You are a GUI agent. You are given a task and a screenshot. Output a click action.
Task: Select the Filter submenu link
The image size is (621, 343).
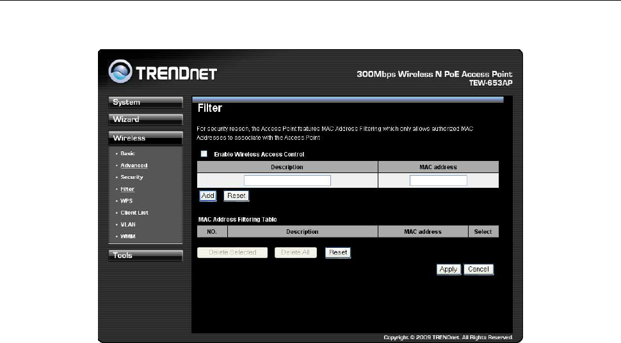[x=127, y=189]
